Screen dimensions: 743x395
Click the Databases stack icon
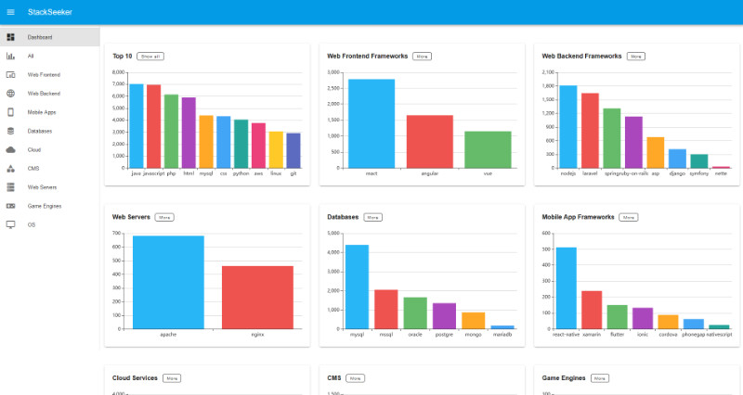[x=10, y=131]
